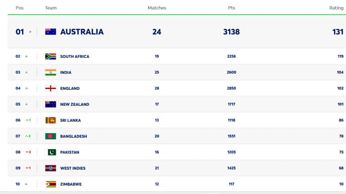Click the South Africa flag icon
346x194 pixels.
[50, 56]
